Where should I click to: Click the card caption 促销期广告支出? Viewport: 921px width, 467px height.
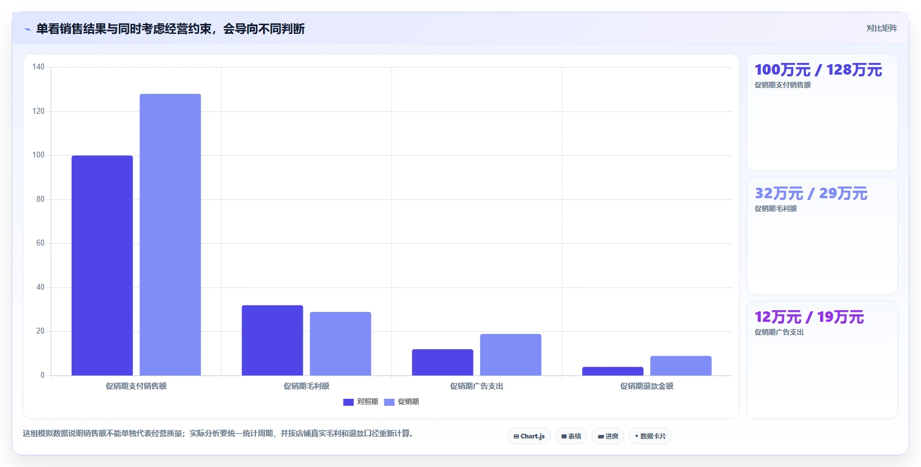(779, 332)
